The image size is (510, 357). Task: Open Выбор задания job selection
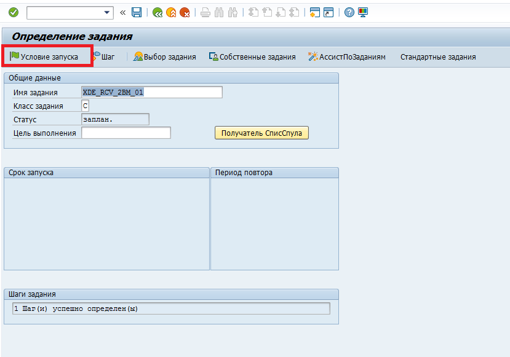pyautogui.click(x=165, y=57)
